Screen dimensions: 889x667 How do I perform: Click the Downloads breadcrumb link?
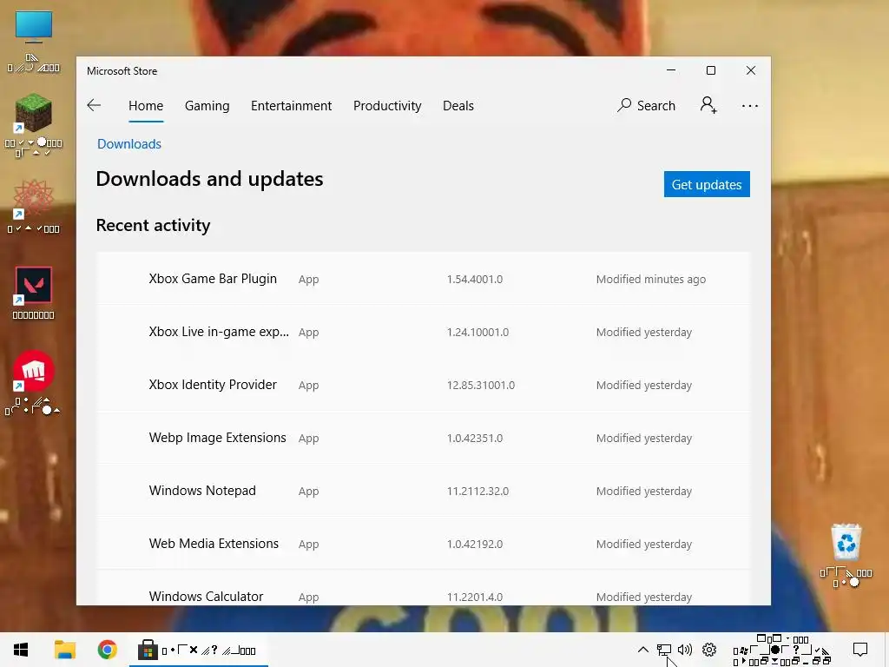point(129,144)
